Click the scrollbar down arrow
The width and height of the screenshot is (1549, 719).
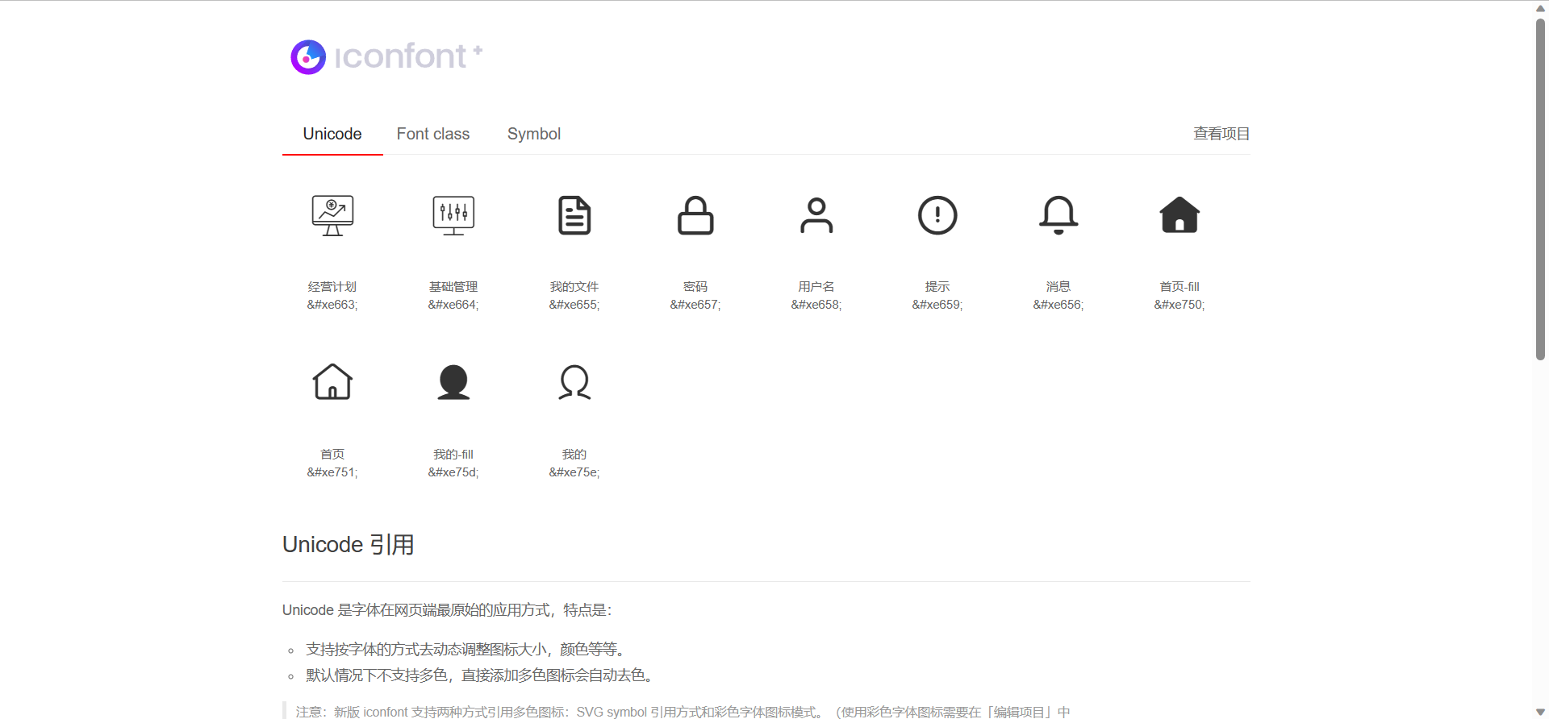tap(1540, 712)
